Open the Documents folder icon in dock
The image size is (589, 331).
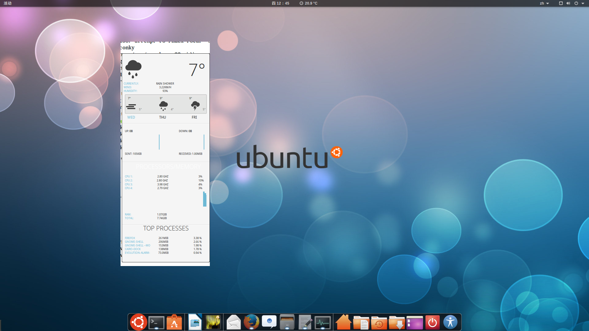click(x=361, y=322)
